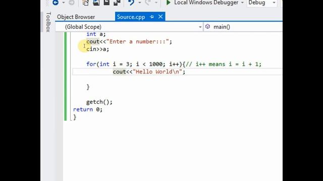This screenshot has width=323, height=181.
Task: Switch to the Object Browser tab
Action: tap(76, 17)
